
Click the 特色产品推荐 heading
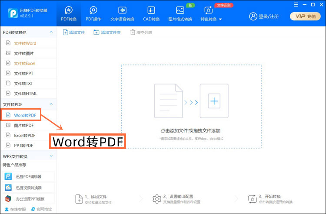click(14, 165)
